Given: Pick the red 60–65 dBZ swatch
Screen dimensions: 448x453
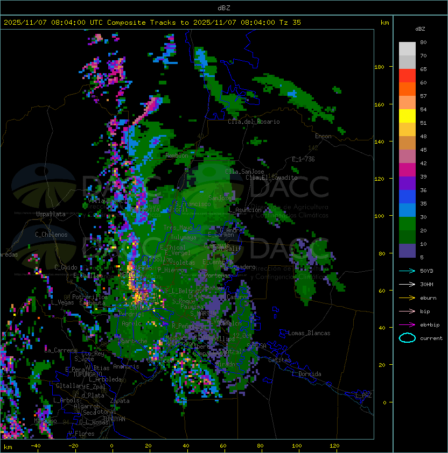Looking at the screenshot, I should pyautogui.click(x=407, y=76).
